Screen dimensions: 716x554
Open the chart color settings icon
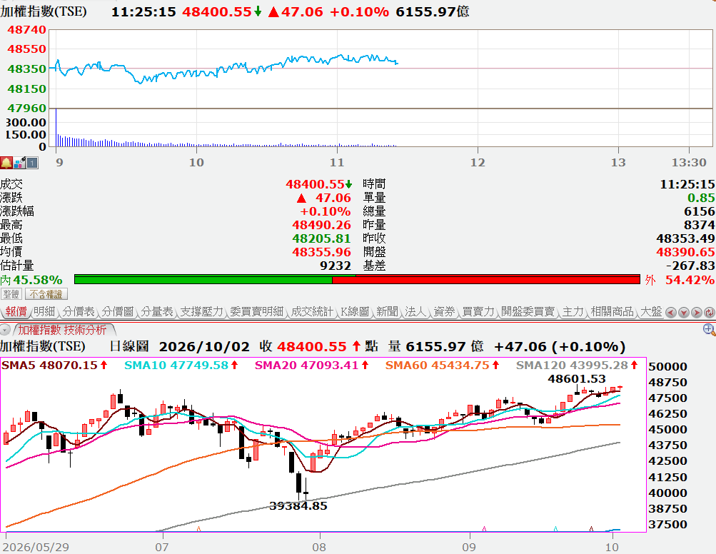click(x=20, y=163)
